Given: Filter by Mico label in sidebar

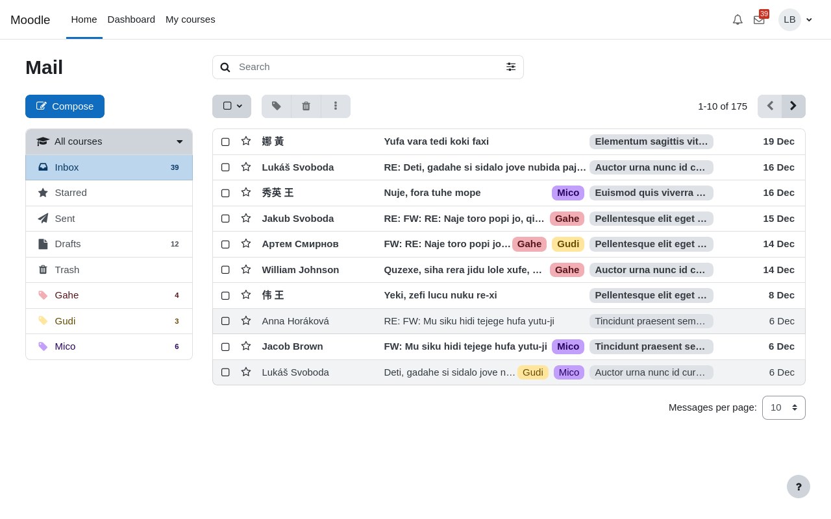Looking at the screenshot, I should [109, 346].
